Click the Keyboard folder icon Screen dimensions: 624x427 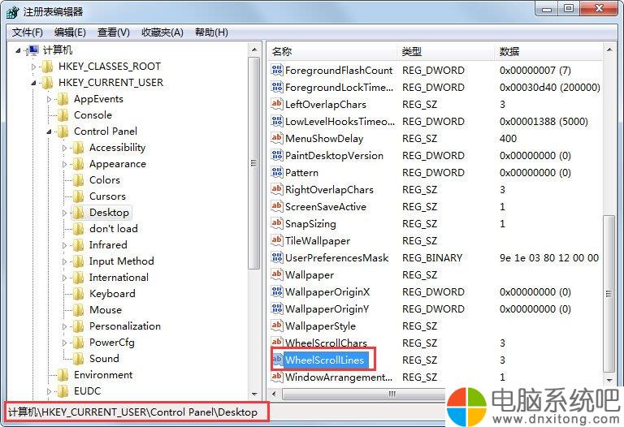click(78, 294)
